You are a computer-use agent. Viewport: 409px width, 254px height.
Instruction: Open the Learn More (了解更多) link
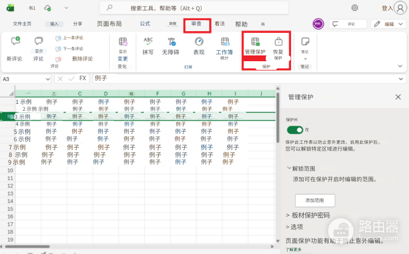point(293,249)
